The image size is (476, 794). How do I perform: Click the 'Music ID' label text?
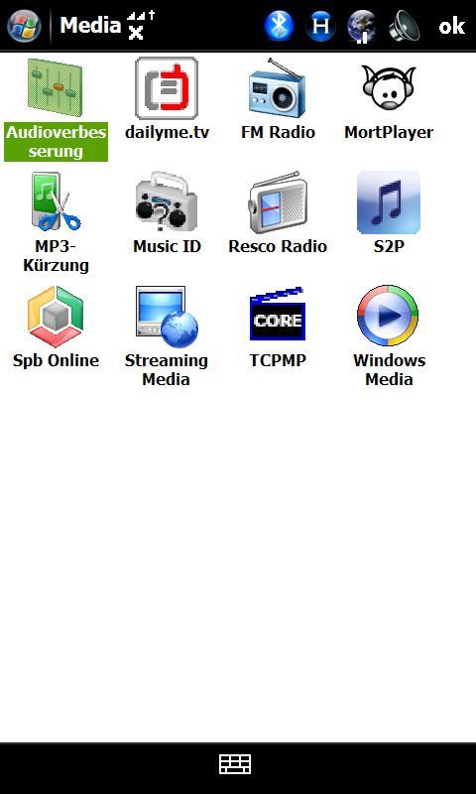pos(167,246)
